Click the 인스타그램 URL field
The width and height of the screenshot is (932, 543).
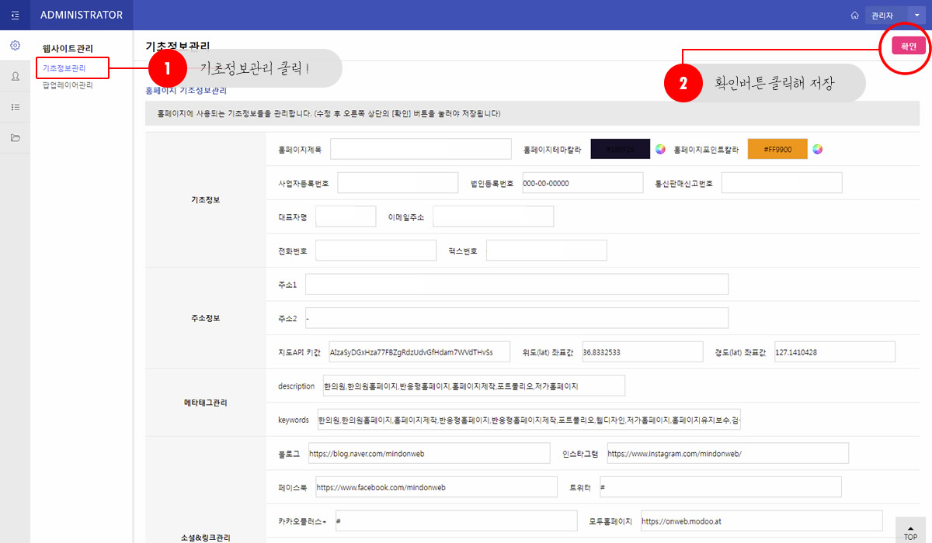[x=727, y=453]
